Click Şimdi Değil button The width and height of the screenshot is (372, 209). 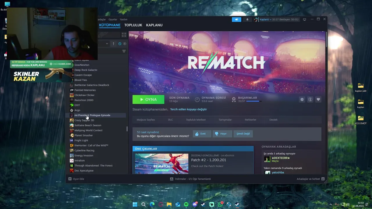(x=243, y=134)
